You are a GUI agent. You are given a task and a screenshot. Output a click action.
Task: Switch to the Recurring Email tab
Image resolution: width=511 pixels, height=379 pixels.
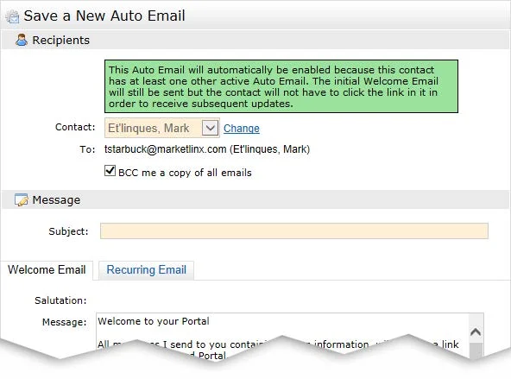[x=147, y=270]
